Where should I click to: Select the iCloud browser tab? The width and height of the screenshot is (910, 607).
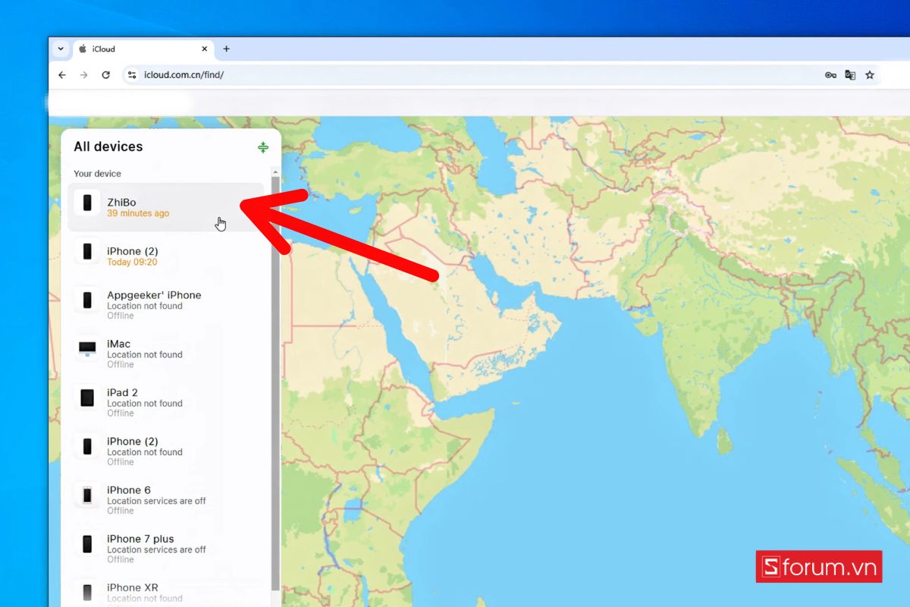[x=143, y=49]
